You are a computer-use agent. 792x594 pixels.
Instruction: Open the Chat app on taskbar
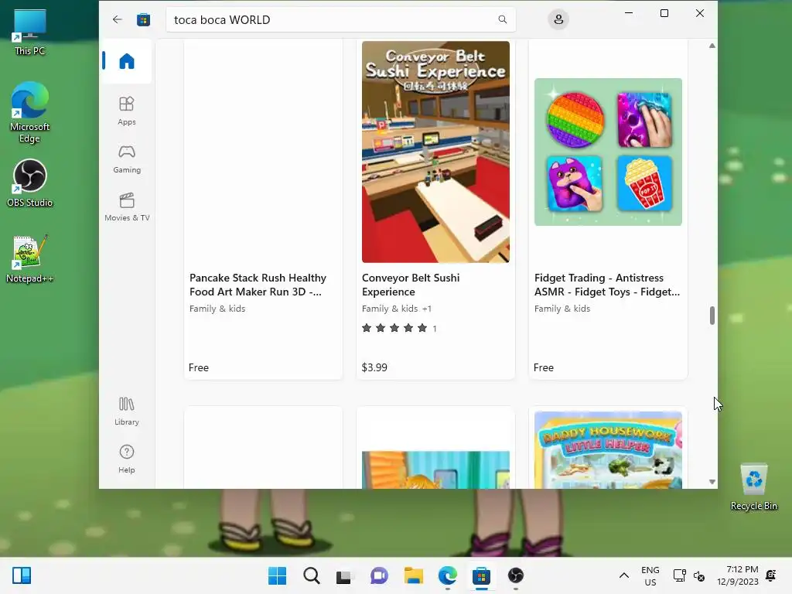click(x=379, y=575)
